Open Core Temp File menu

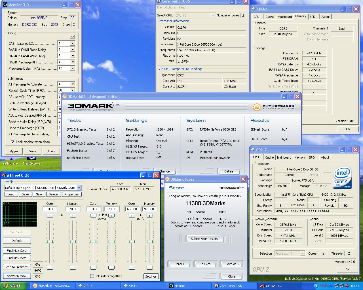click(x=159, y=7)
